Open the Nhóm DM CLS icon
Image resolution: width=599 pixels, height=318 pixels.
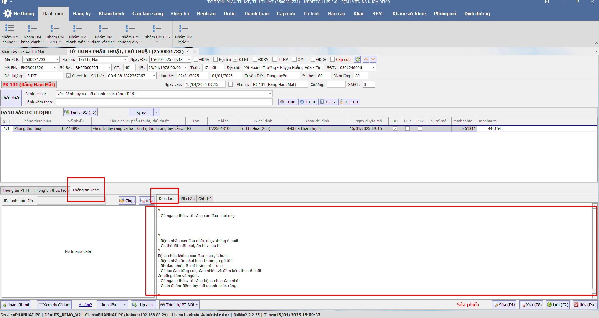[157, 28]
